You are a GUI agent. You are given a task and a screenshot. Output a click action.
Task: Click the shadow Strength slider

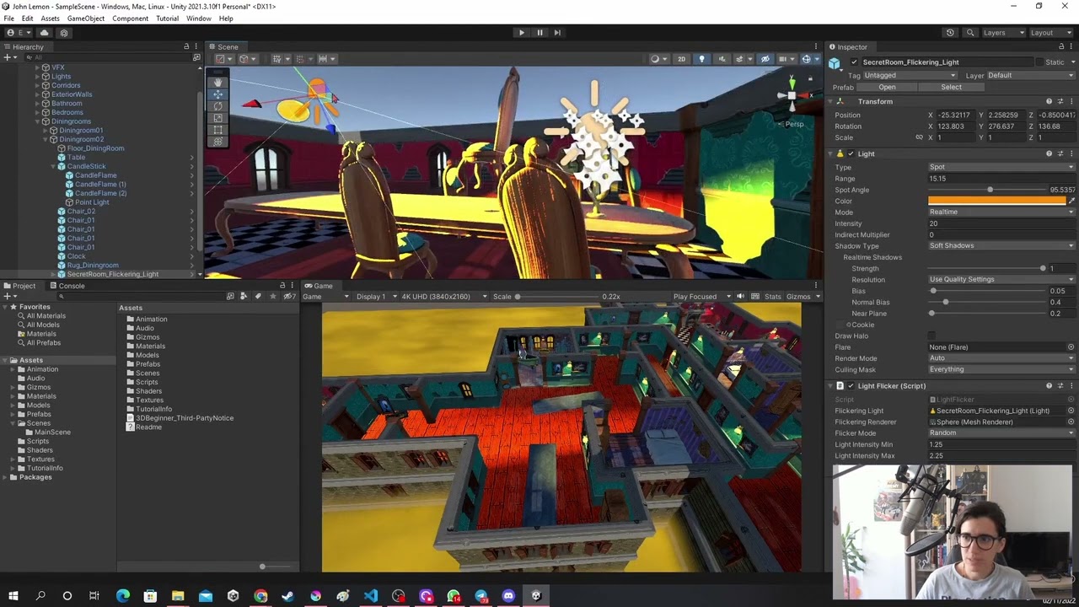coord(987,269)
